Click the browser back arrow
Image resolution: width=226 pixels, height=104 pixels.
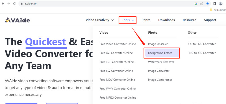pyautogui.click(x=3, y=4)
